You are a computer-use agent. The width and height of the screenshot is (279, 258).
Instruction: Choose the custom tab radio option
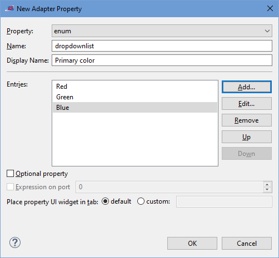click(141, 201)
